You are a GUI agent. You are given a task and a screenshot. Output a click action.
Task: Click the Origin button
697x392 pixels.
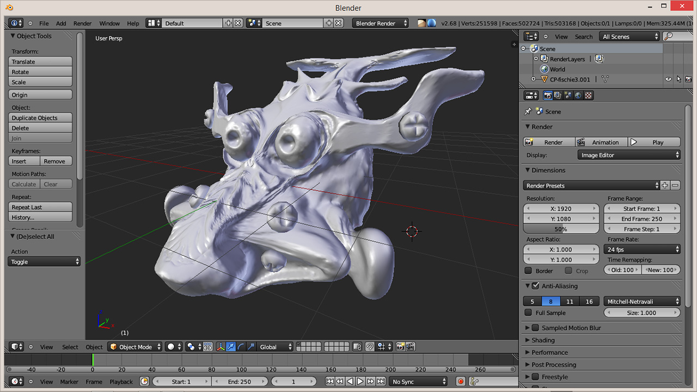tap(40, 95)
